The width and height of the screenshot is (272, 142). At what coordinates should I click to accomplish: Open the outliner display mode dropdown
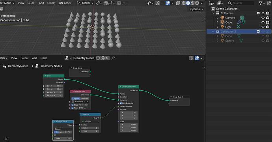coord(212,3)
